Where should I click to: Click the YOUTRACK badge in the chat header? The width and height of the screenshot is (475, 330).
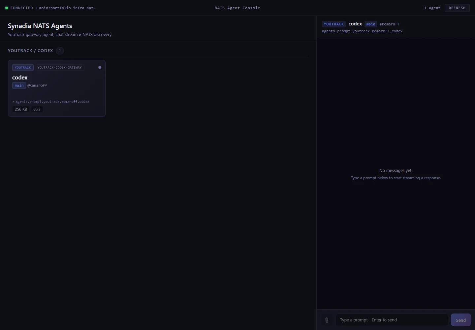pyautogui.click(x=334, y=24)
